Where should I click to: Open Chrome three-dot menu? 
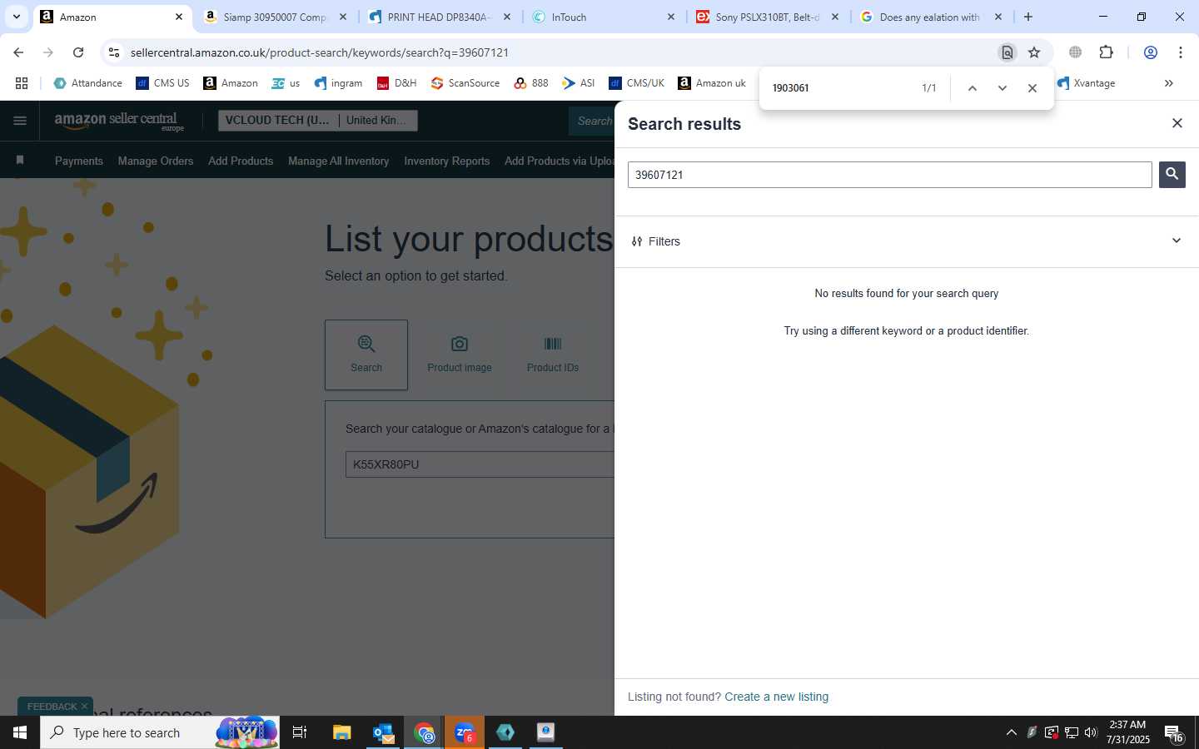tap(1181, 52)
